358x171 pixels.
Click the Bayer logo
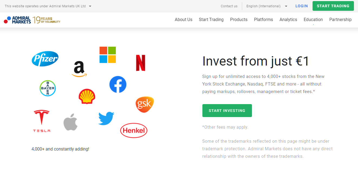(x=48, y=88)
